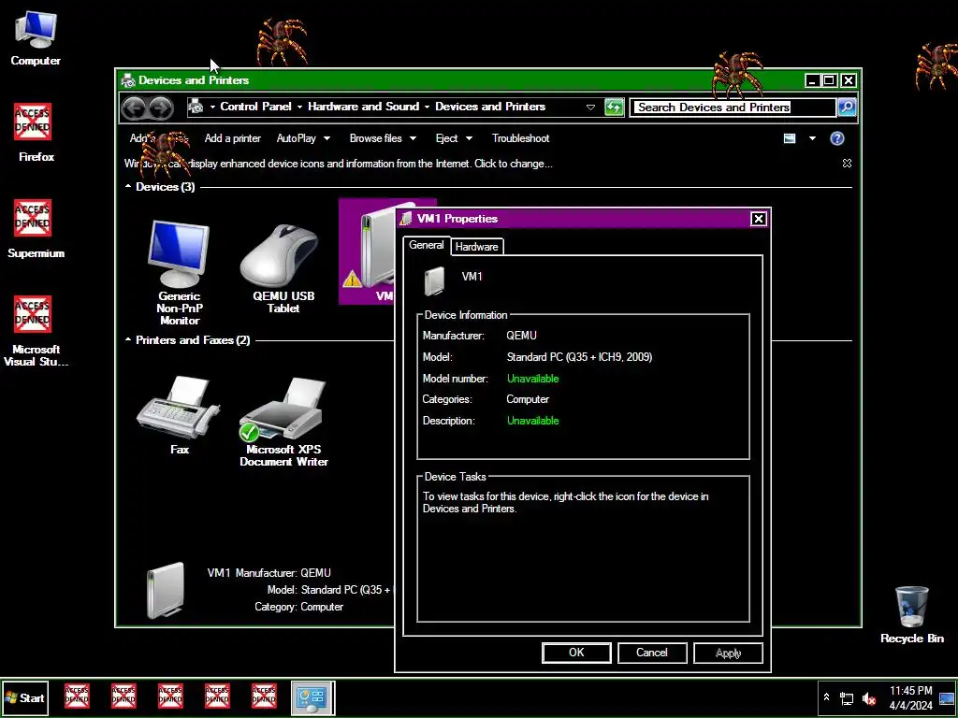
Task: Collapse the Printers and Faxes (2) group
Action: (127, 339)
